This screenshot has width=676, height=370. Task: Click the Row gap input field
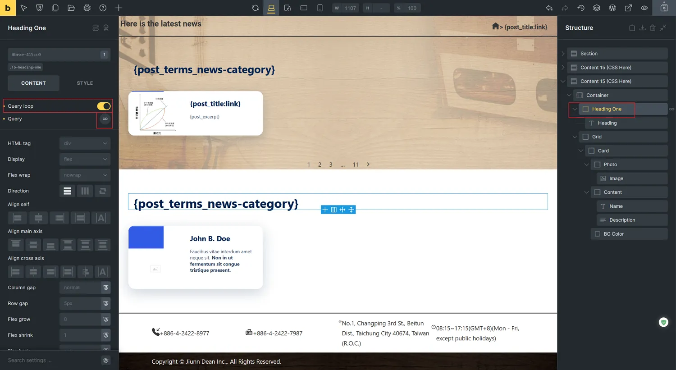80,303
